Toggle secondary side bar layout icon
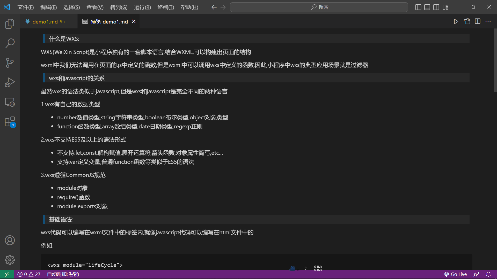Viewport: 497px width, 279px height. click(436, 7)
